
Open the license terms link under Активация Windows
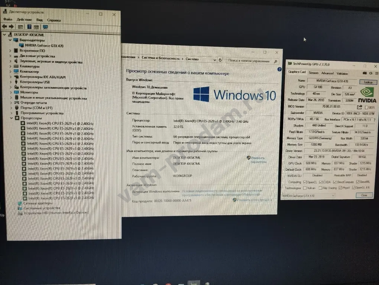(222, 193)
